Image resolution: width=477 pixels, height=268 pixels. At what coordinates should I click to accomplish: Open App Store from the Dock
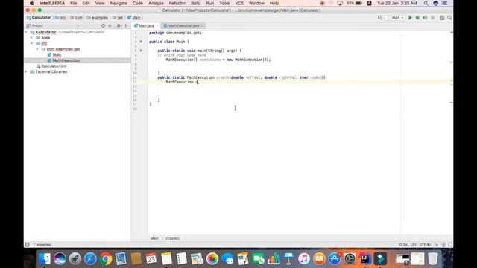[335, 259]
